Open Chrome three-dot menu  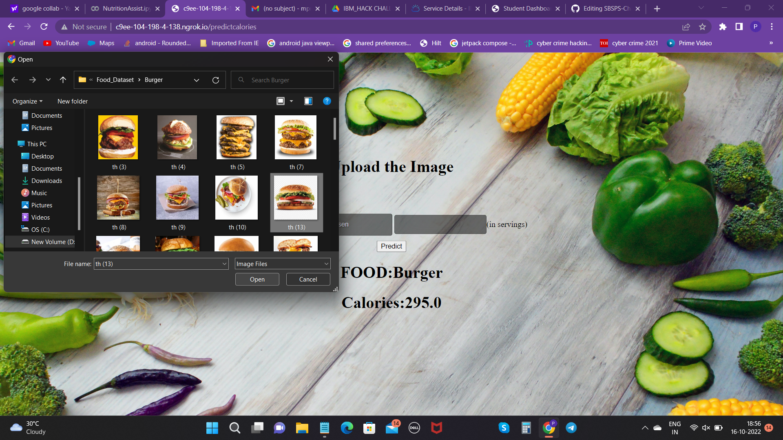772,27
